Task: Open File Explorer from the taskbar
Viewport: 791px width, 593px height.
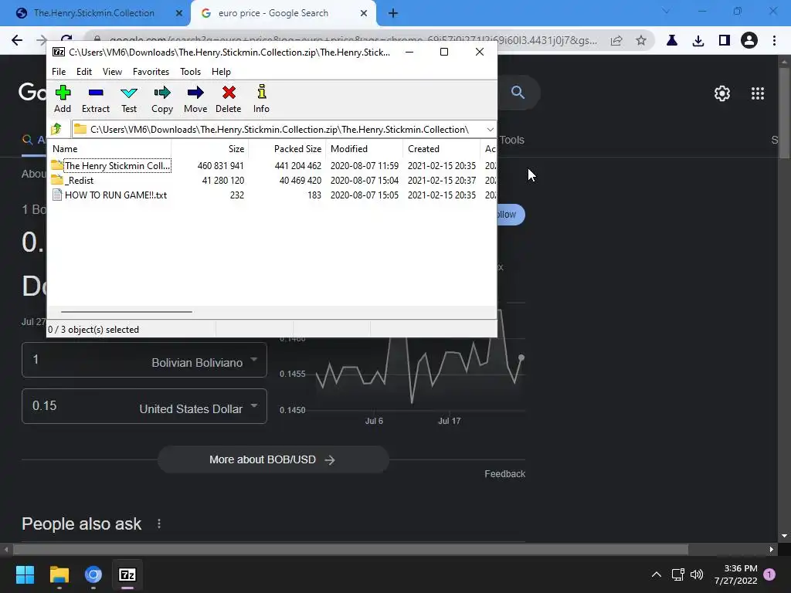Action: 59,574
